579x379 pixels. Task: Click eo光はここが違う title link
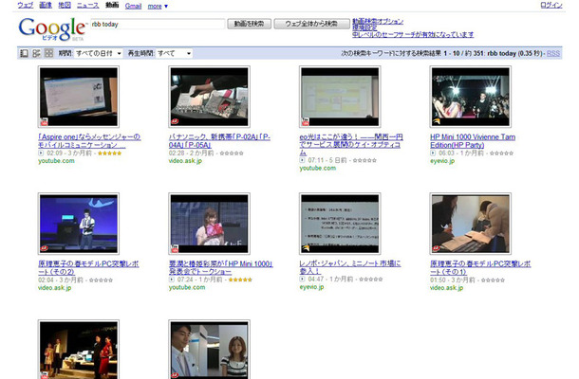pos(351,145)
